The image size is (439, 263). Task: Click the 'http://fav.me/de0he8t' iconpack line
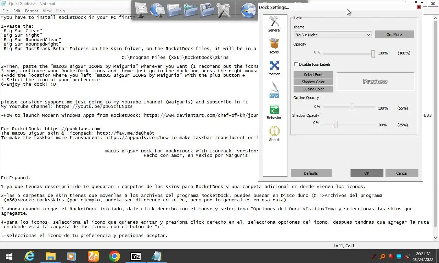coord(78,133)
